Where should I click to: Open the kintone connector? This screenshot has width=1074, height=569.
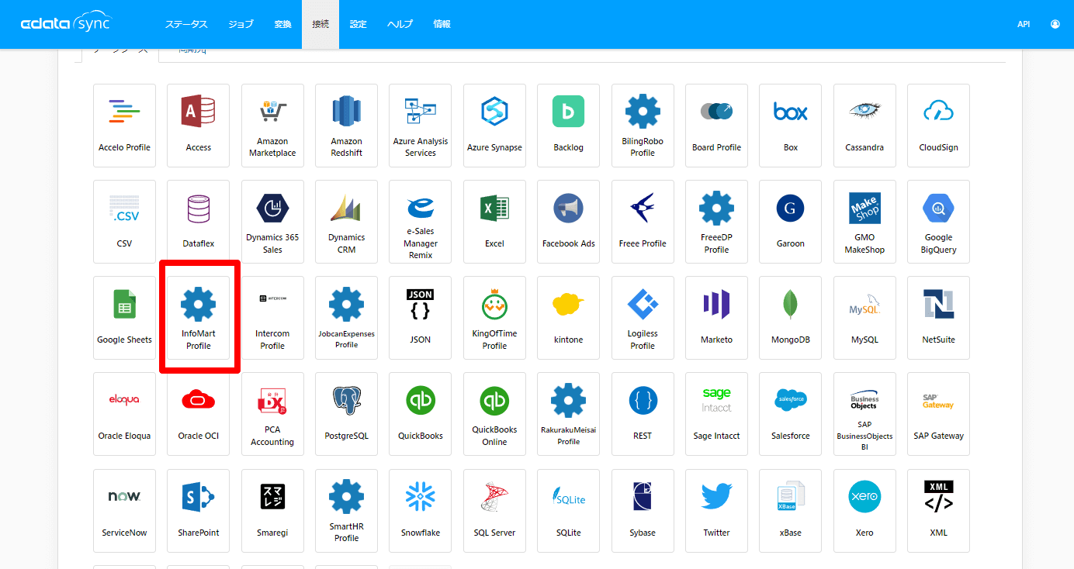[x=568, y=318]
